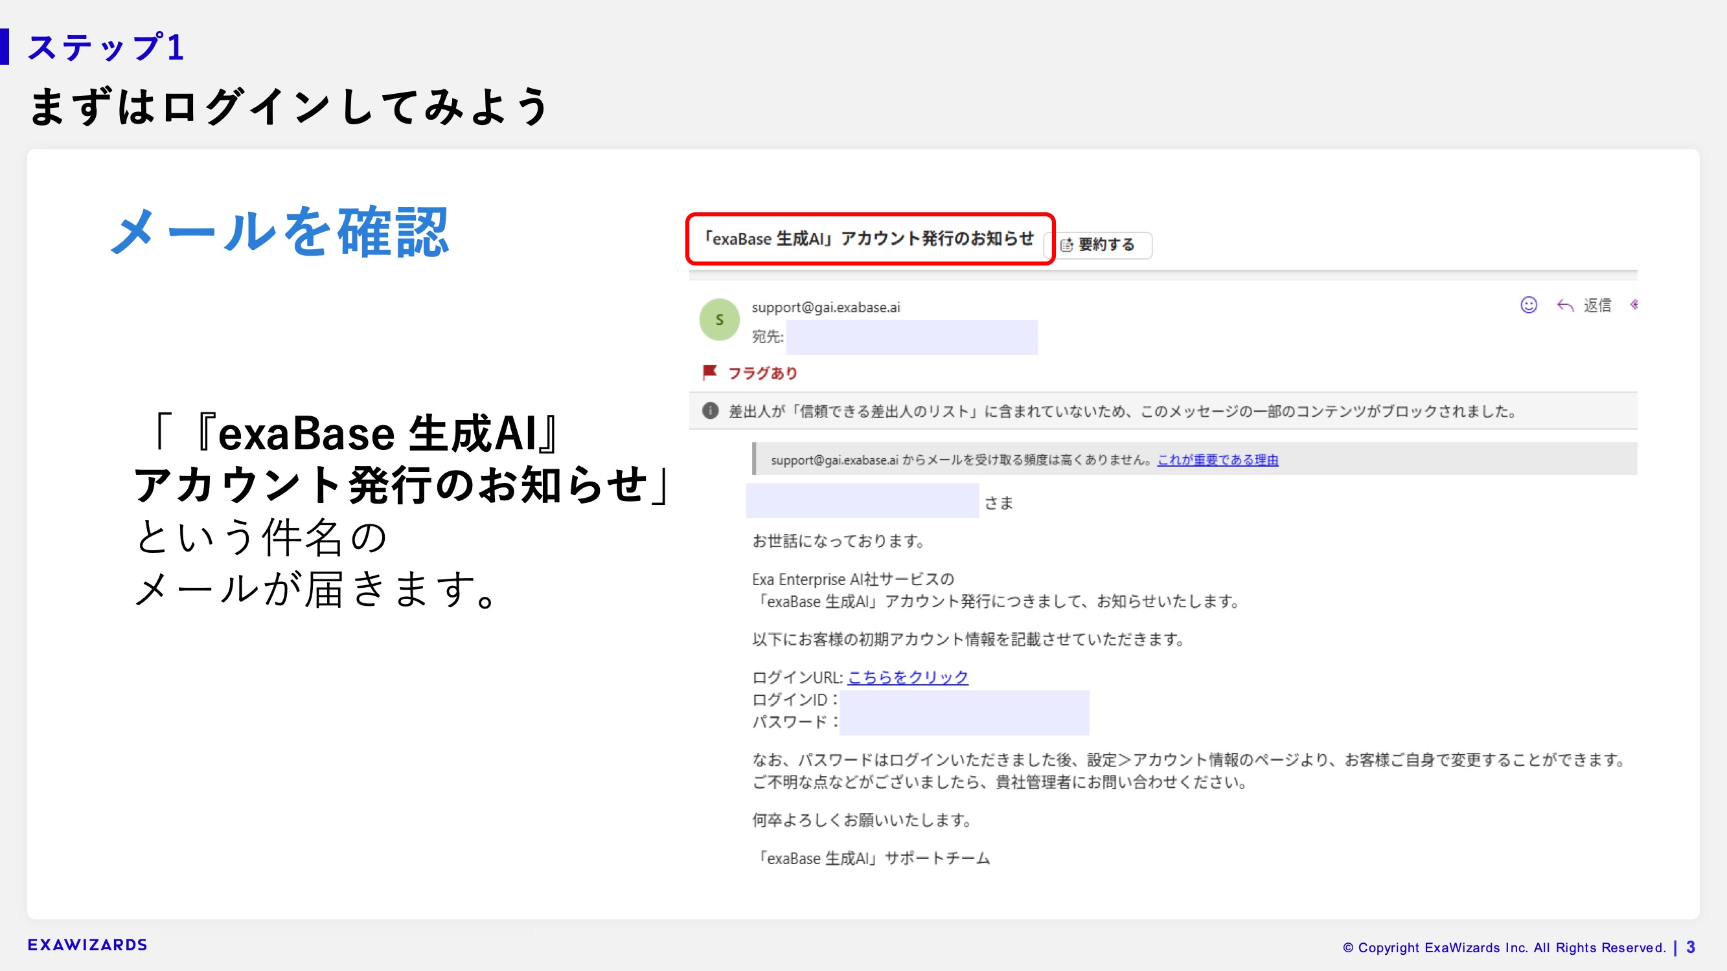Click the line starting ご不明な点などがございましたら
This screenshot has height=971, width=1727.
(1000, 782)
